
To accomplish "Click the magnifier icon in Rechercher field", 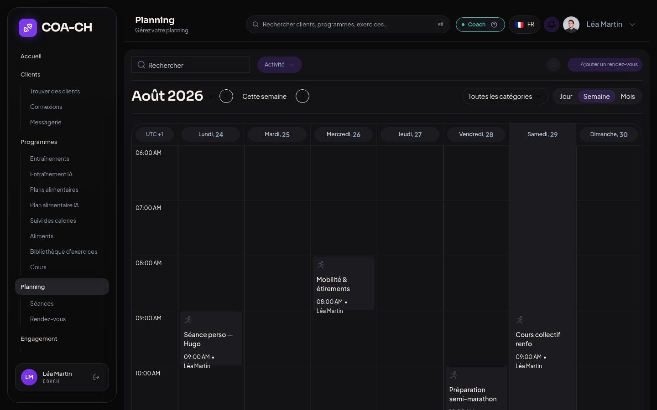I will (141, 65).
